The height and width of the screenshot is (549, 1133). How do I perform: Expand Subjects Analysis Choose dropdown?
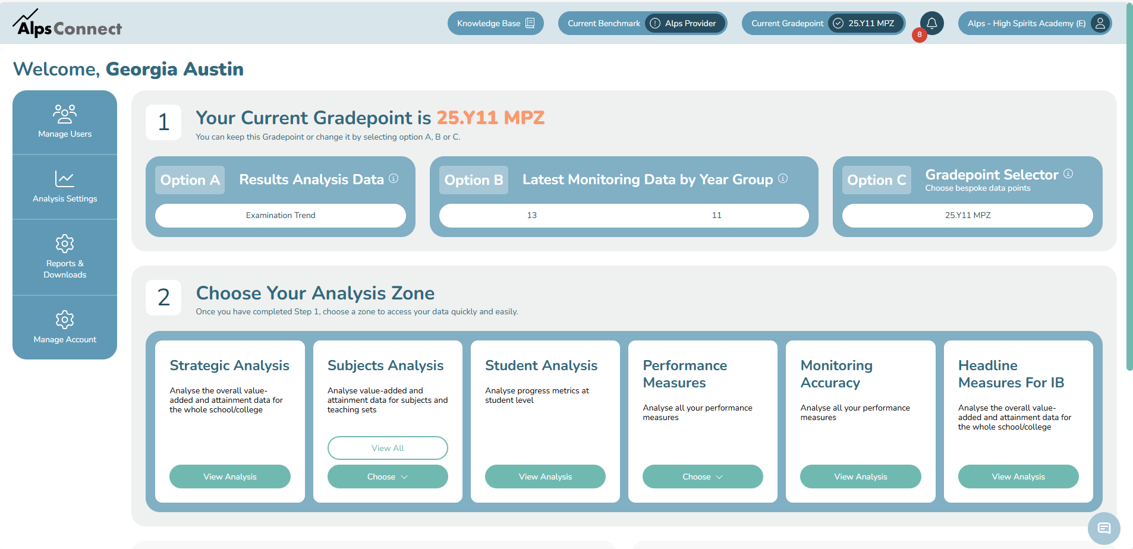point(388,477)
